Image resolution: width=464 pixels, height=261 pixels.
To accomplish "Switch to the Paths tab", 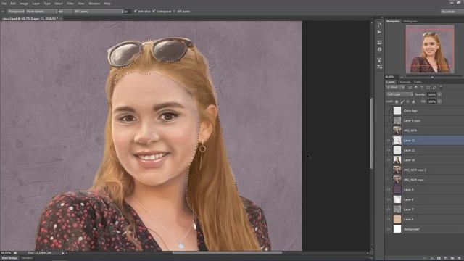I will pyautogui.click(x=418, y=82).
